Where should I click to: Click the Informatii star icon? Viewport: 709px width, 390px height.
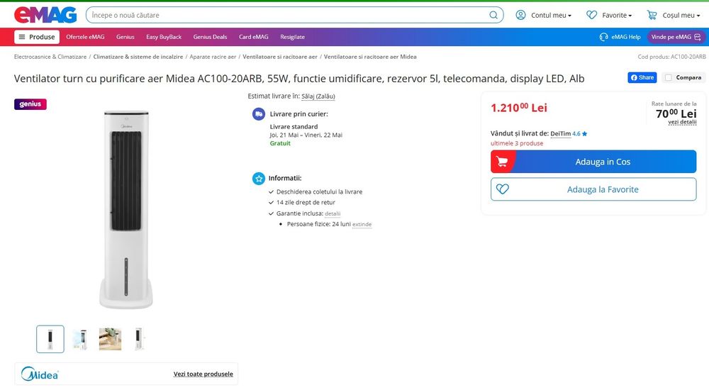coord(259,178)
